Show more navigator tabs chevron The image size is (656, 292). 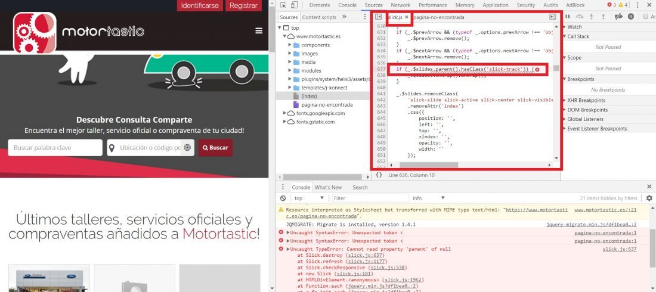[344, 17]
